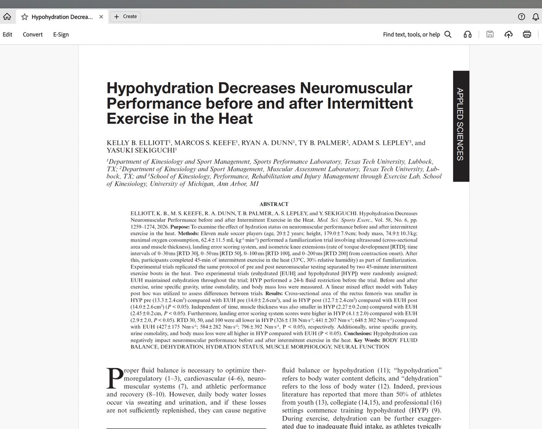Click citation reference (16) after professional
The width and height of the screenshot is (542, 429).
click(435, 402)
